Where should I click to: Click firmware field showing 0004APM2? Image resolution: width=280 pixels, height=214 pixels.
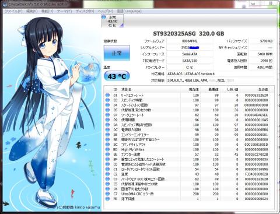click(x=190, y=41)
